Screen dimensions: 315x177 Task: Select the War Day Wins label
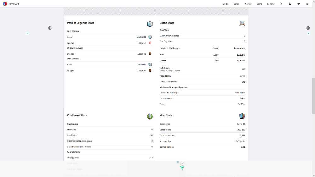[166, 41]
